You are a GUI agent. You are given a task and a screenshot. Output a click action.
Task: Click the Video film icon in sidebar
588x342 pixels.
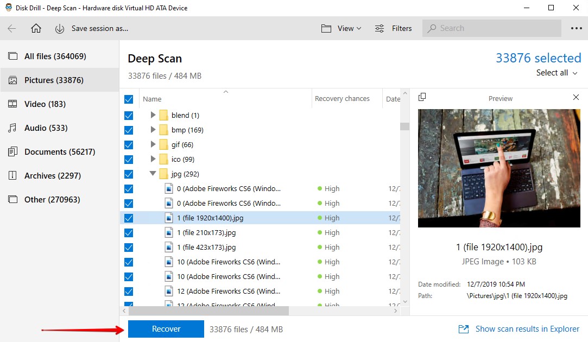12,104
